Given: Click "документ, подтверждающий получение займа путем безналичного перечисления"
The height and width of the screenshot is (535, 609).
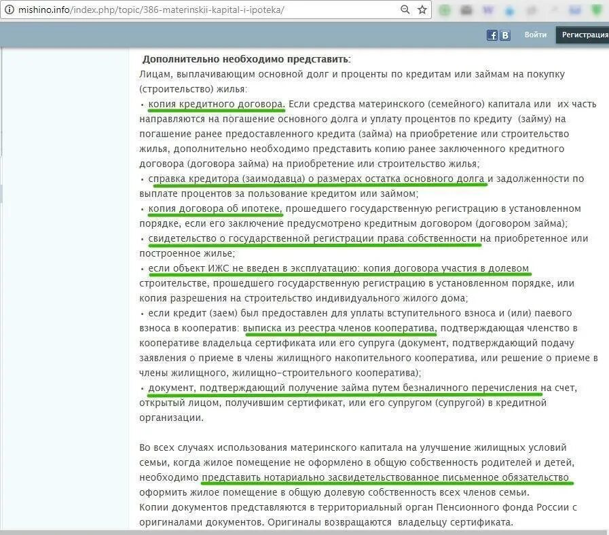Looking at the screenshot, I should pyautogui.click(x=343, y=388).
